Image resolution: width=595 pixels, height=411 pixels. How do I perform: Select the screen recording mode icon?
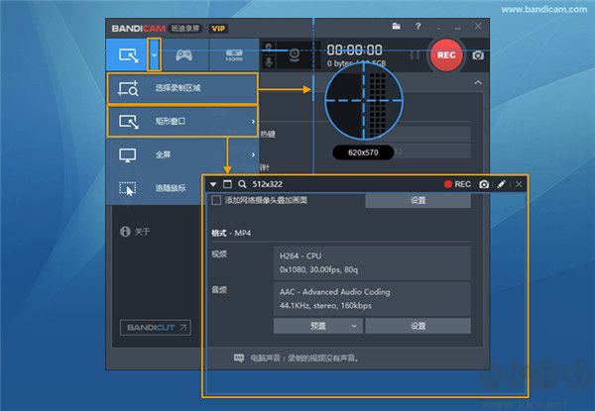tap(128, 55)
